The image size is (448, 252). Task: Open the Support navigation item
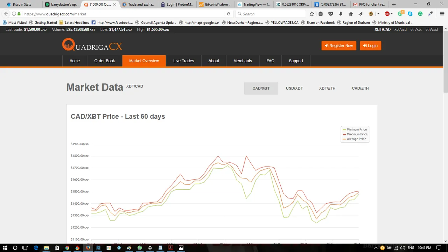click(x=296, y=61)
